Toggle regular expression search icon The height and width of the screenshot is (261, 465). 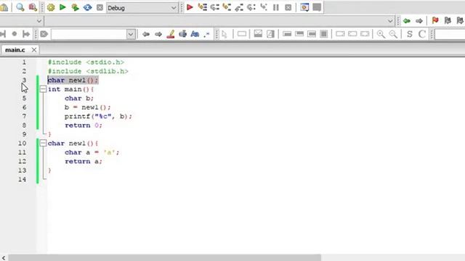(206, 34)
